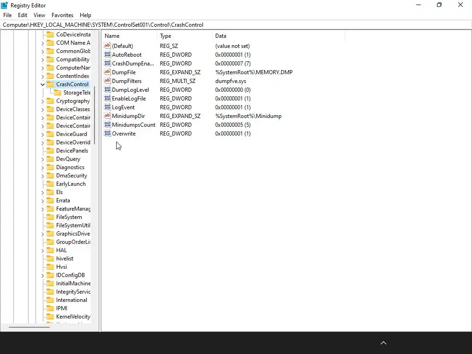Click the Diagnostics folder icon
Viewport: 472px width, 354px height.
[x=50, y=167]
